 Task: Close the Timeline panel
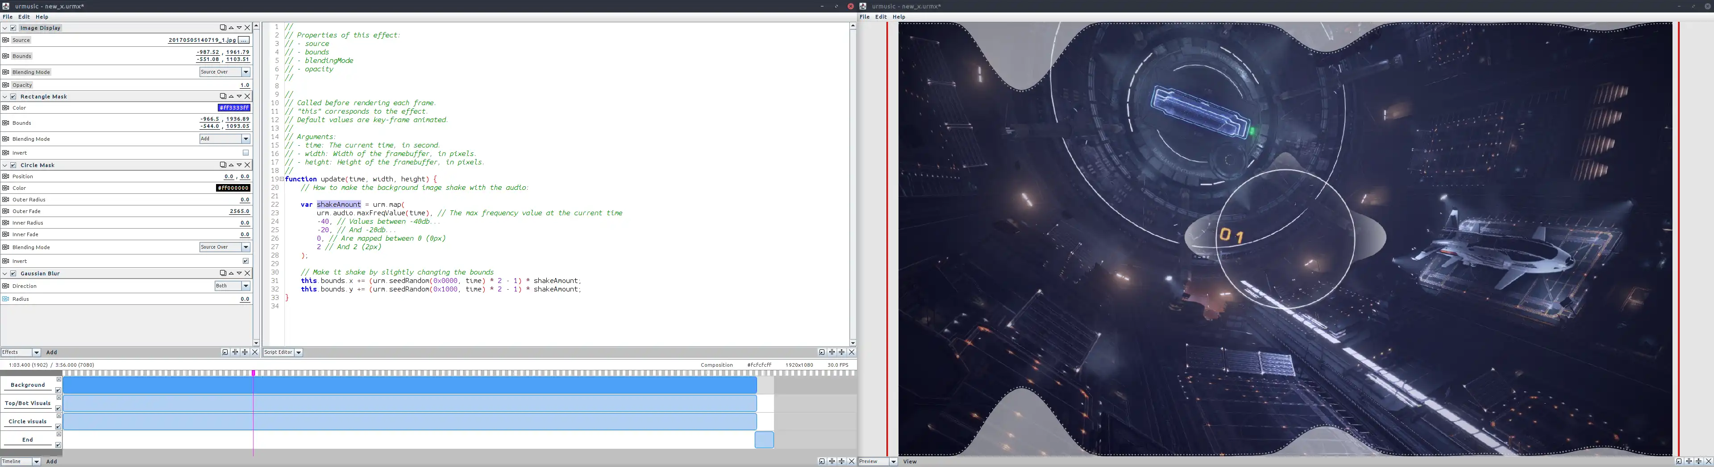tap(852, 461)
